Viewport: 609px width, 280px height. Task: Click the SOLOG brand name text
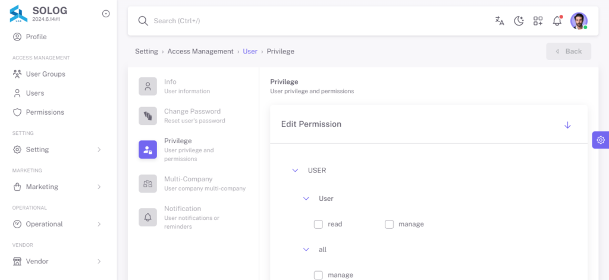point(50,11)
